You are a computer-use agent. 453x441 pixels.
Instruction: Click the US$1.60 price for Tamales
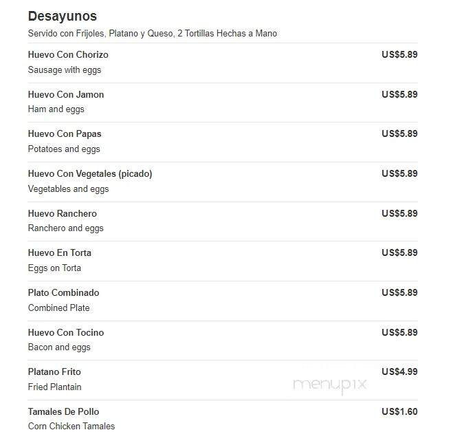pyautogui.click(x=399, y=412)
